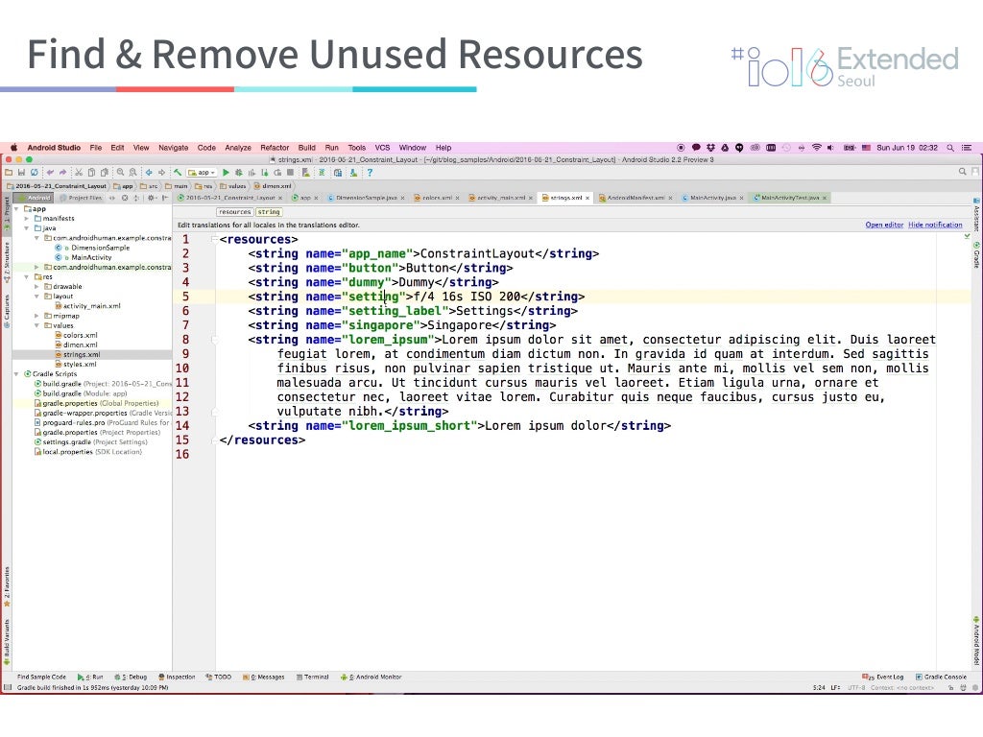Click the Undo arrow icon
This screenshot has width=983, height=737.
50,173
